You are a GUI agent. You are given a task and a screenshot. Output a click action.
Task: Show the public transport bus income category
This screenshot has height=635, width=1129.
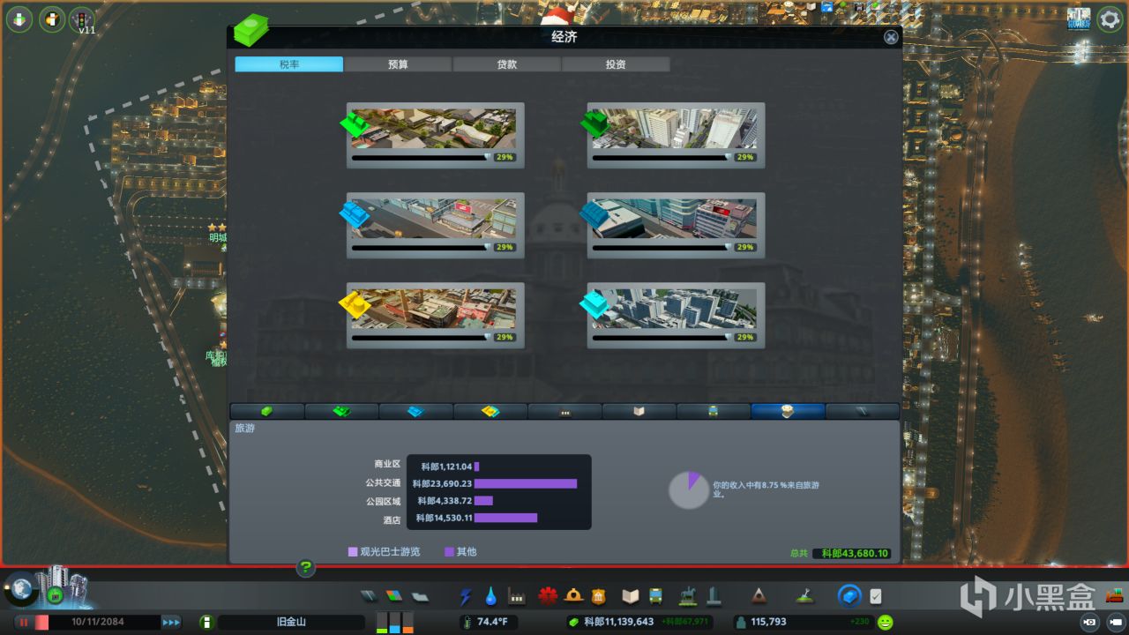(x=714, y=411)
